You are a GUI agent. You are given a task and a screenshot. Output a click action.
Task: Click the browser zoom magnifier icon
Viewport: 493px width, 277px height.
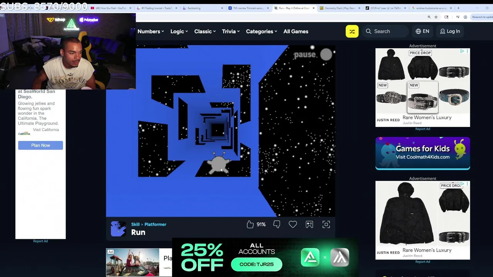point(429,17)
